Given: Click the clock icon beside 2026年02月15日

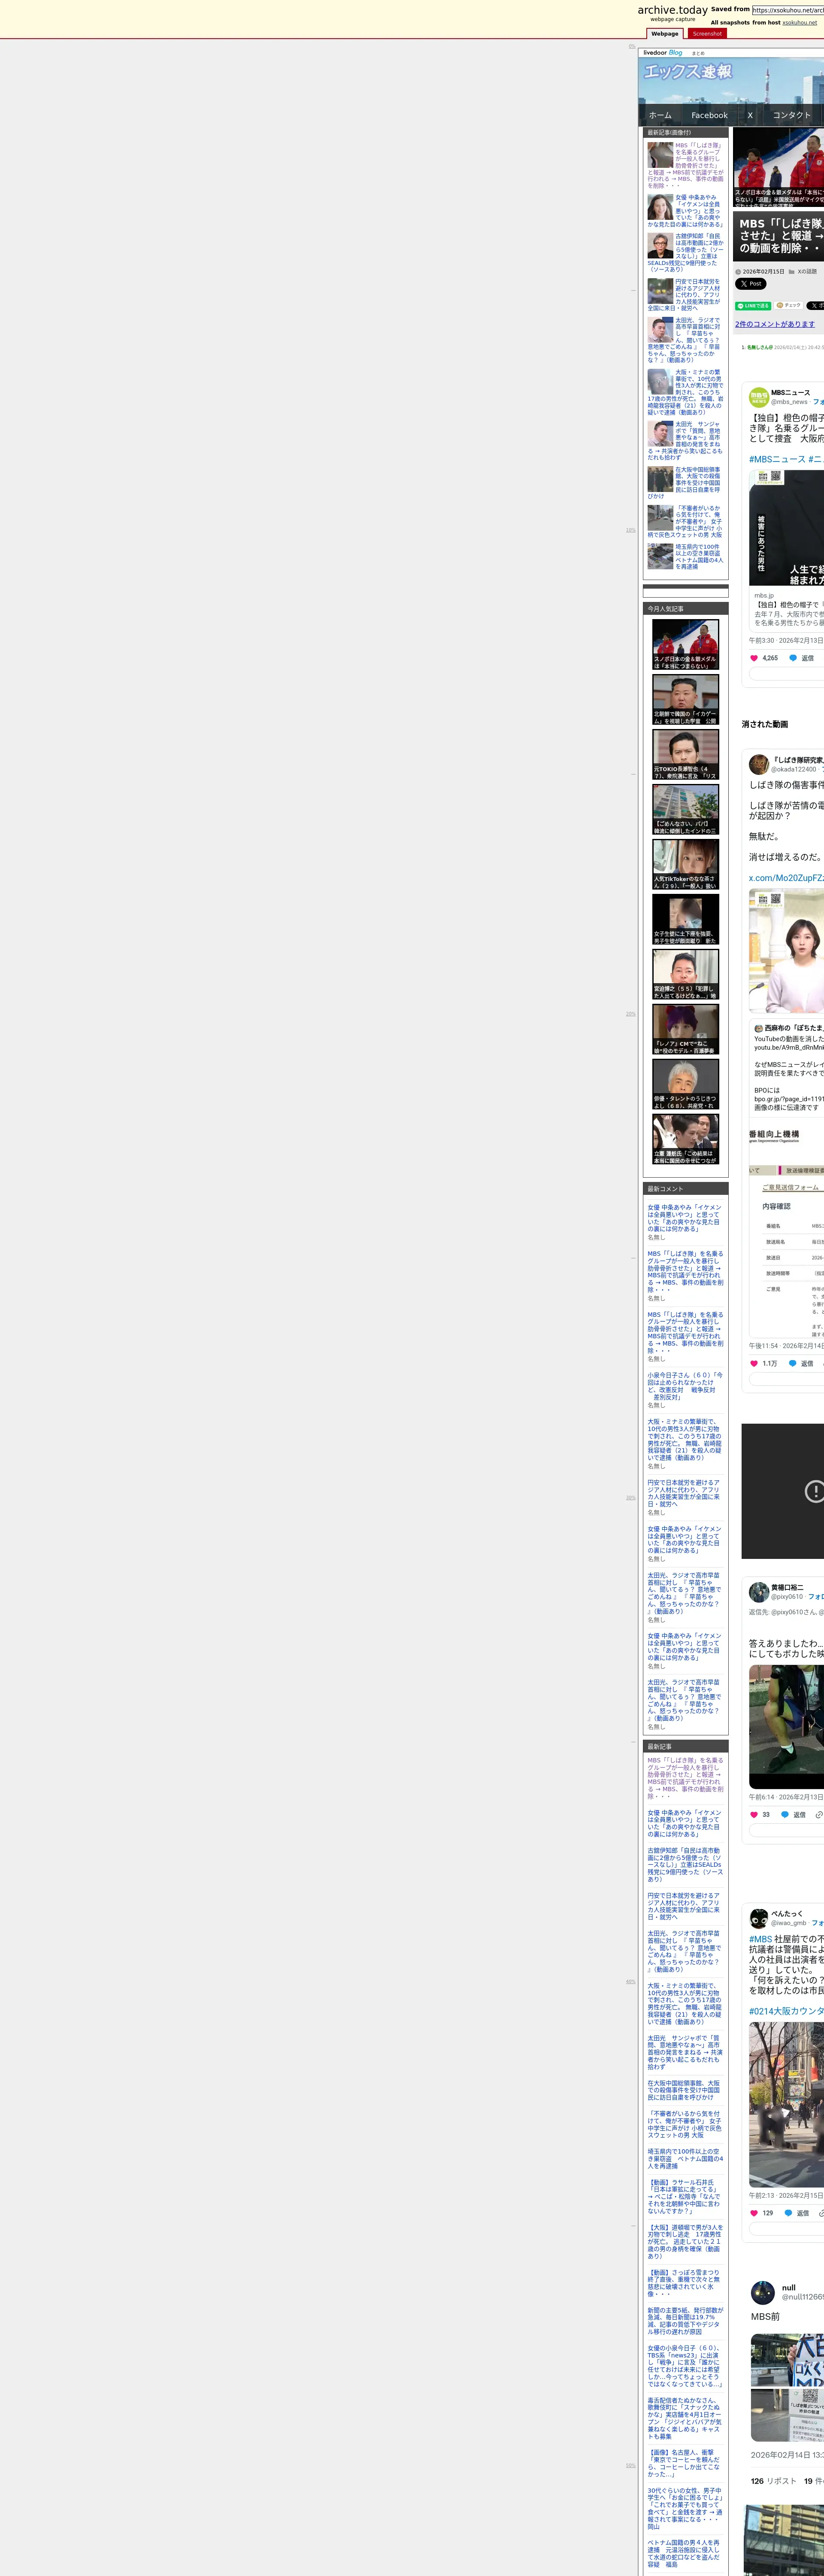Looking at the screenshot, I should click(x=738, y=272).
